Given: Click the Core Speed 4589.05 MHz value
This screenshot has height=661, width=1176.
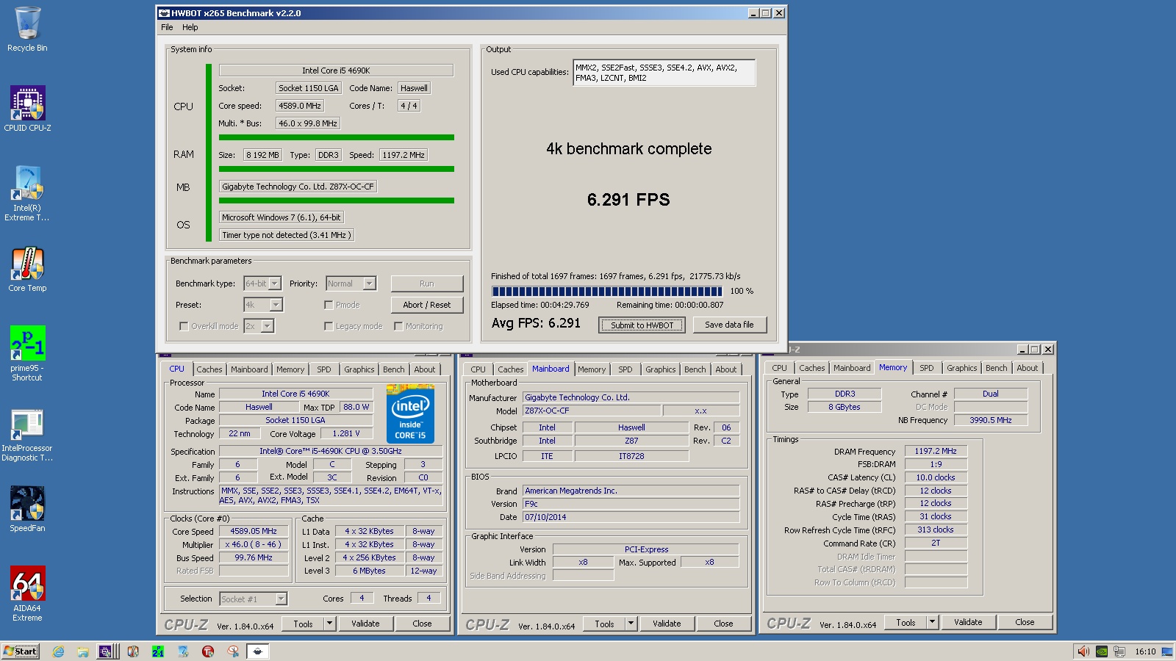Looking at the screenshot, I should pos(254,531).
